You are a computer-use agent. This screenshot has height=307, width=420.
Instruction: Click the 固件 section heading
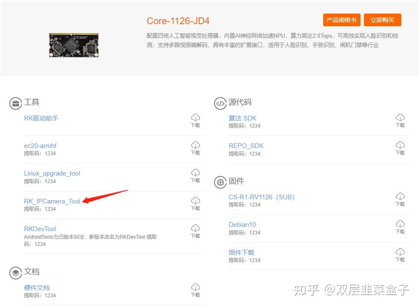236,181
